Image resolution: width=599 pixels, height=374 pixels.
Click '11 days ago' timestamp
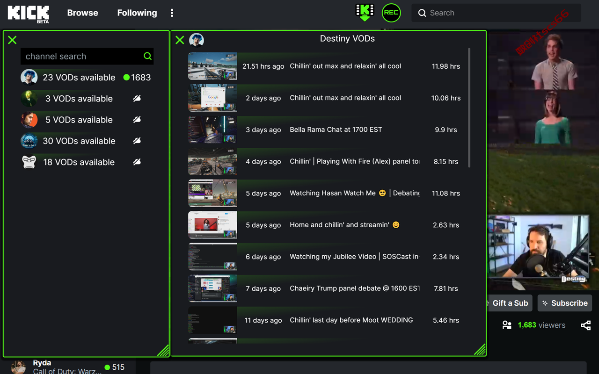(263, 321)
